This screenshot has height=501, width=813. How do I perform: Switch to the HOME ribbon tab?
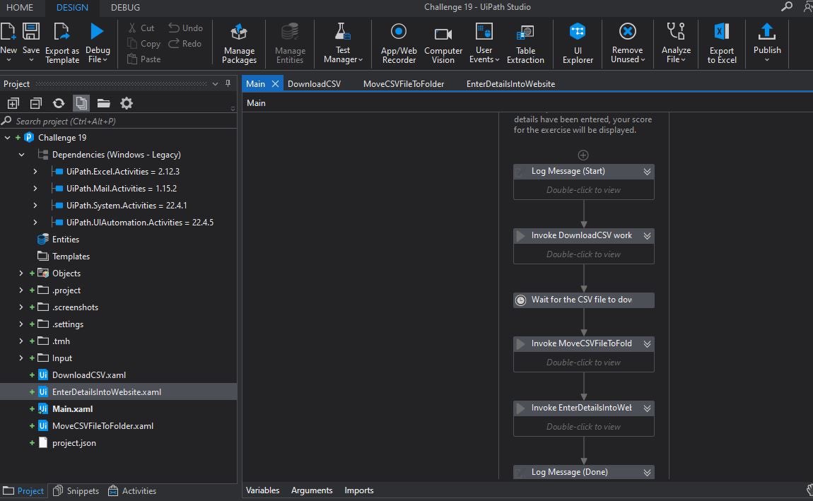pyautogui.click(x=20, y=7)
